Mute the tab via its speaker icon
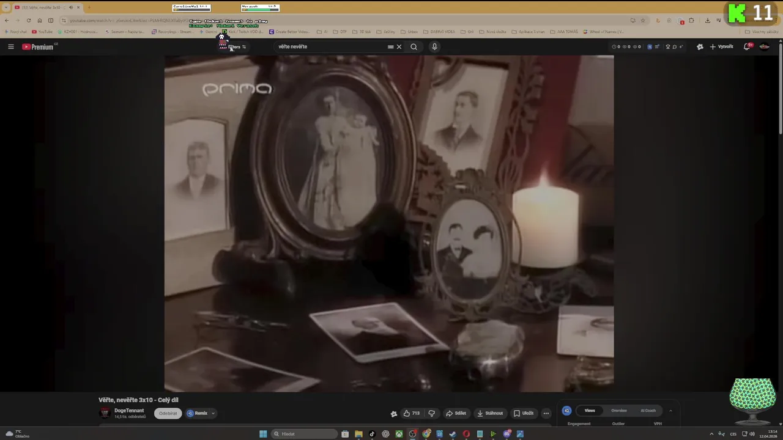Image resolution: width=783 pixels, height=440 pixels. tap(71, 7)
